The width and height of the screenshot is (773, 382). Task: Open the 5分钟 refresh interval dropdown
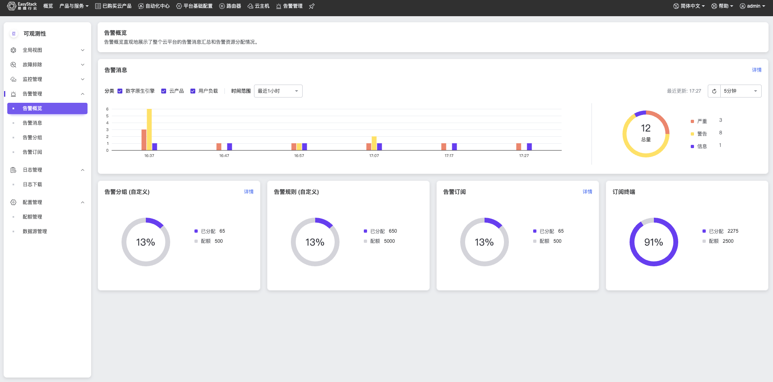741,91
